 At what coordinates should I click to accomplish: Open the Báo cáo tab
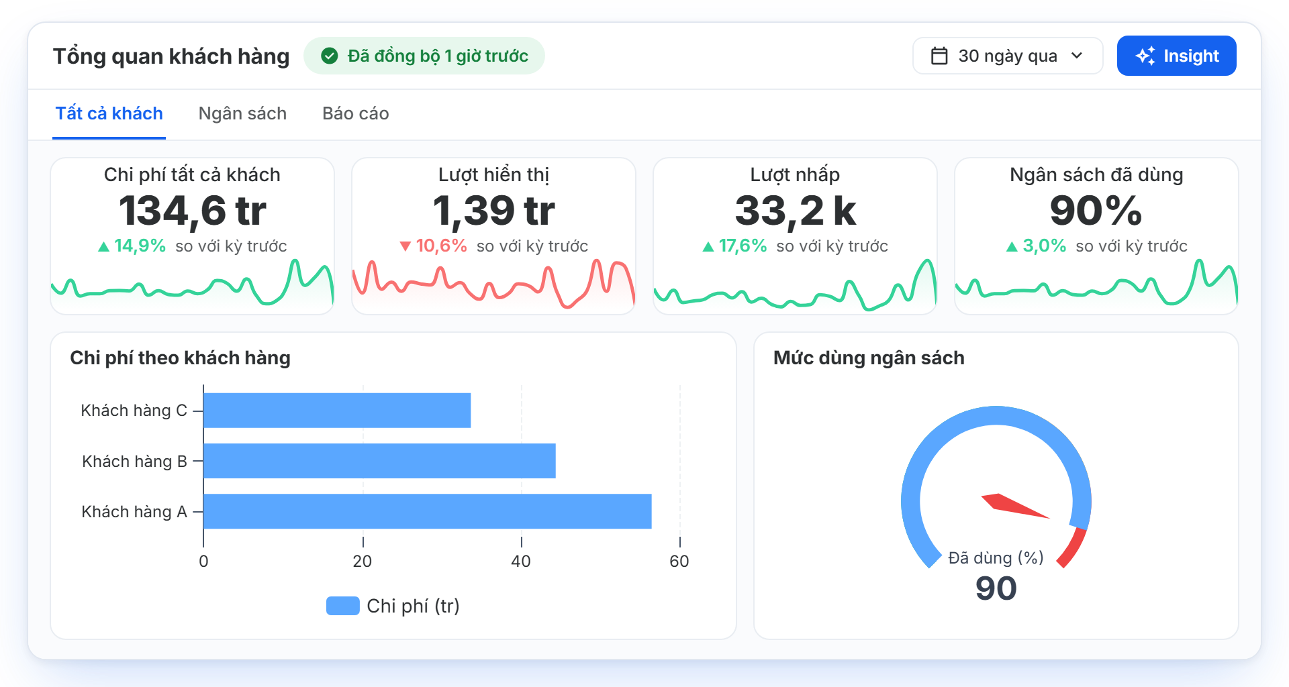click(356, 113)
